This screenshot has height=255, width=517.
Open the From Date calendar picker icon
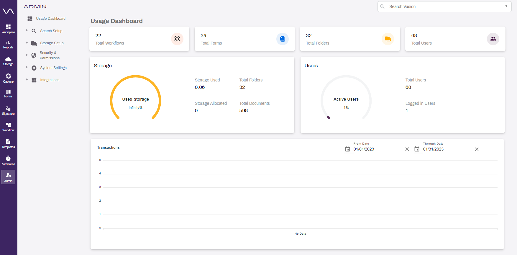(347, 149)
